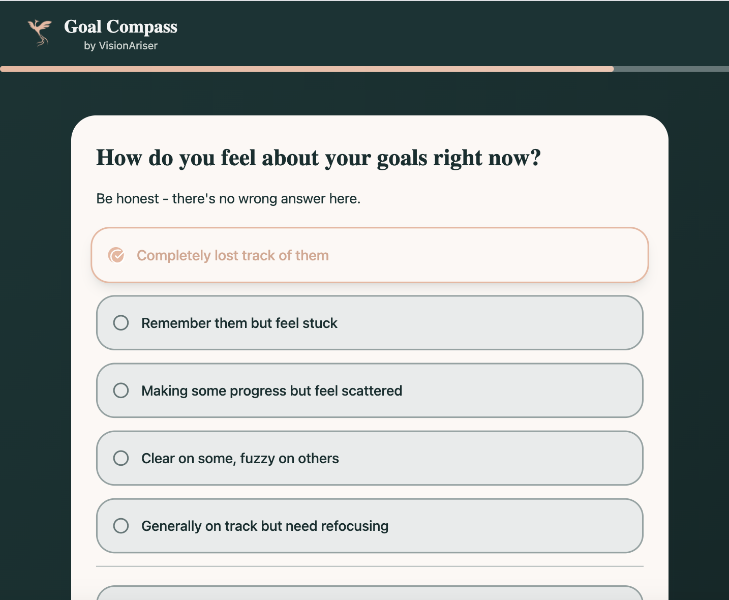The height and width of the screenshot is (600, 729).
Task: Choose the "Making some progress but feel scattered" radio circle
Action: [121, 391]
